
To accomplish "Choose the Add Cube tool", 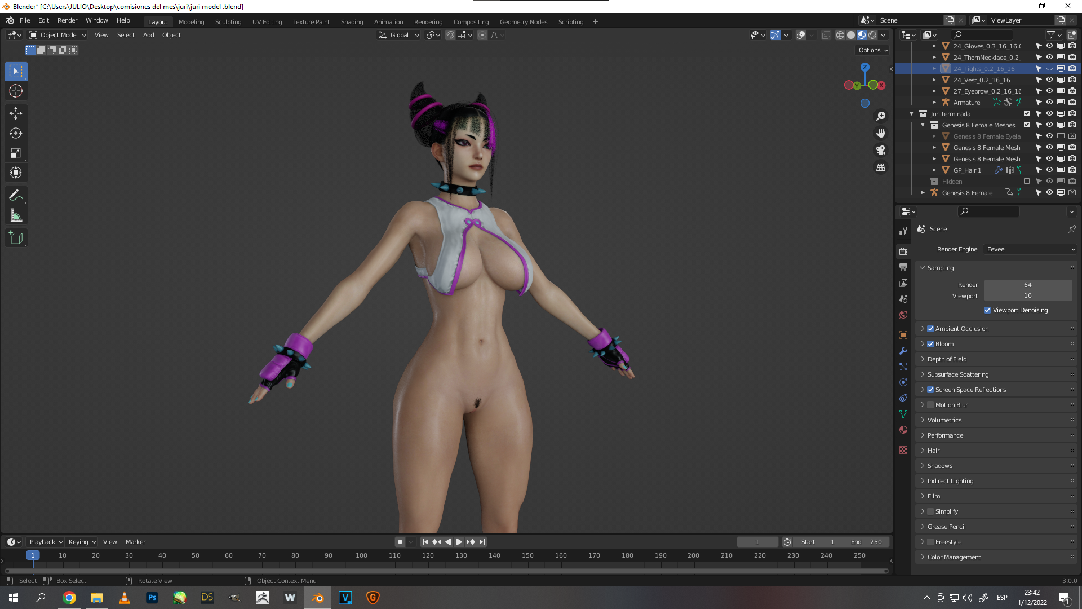I will (16, 237).
